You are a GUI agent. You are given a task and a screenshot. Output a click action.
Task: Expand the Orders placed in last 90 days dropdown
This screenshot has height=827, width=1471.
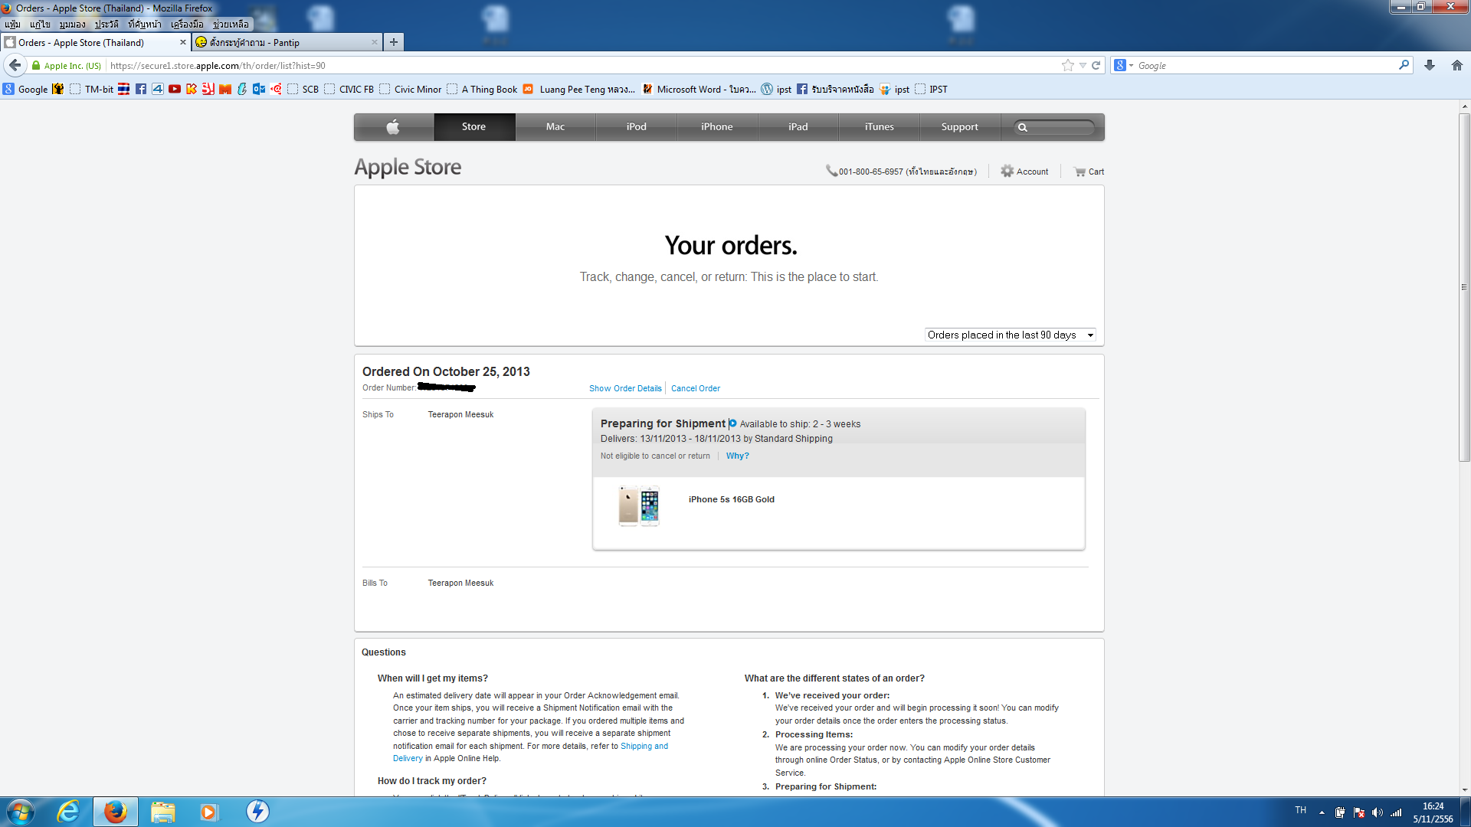[x=1011, y=335]
